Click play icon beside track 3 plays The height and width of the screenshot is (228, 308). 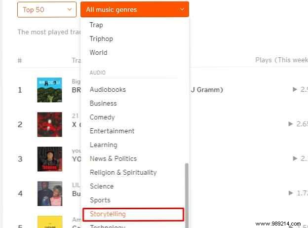pyautogui.click(x=295, y=158)
